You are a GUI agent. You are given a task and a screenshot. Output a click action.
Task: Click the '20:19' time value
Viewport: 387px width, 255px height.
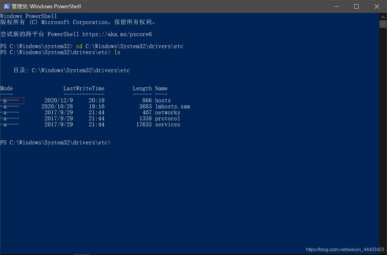pos(96,101)
